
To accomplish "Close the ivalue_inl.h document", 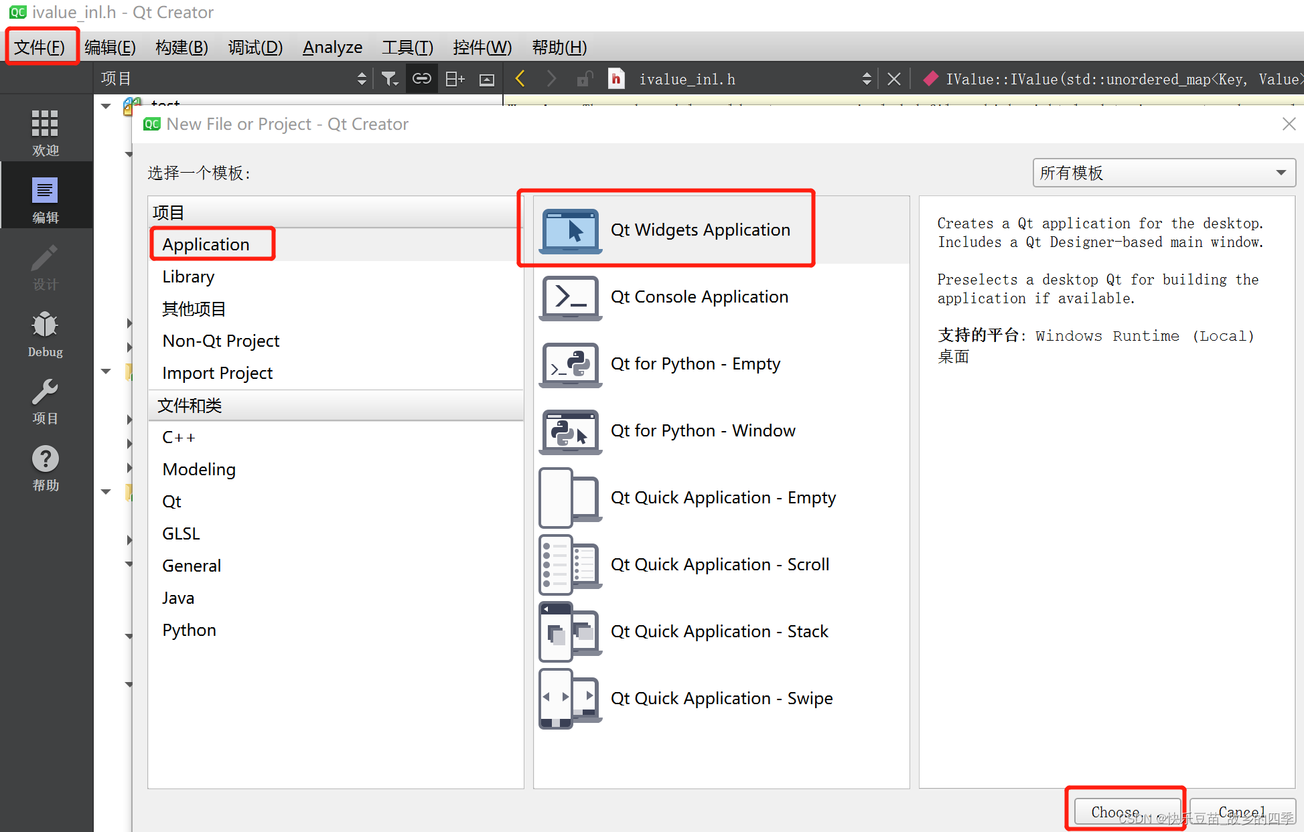I will pos(894,79).
